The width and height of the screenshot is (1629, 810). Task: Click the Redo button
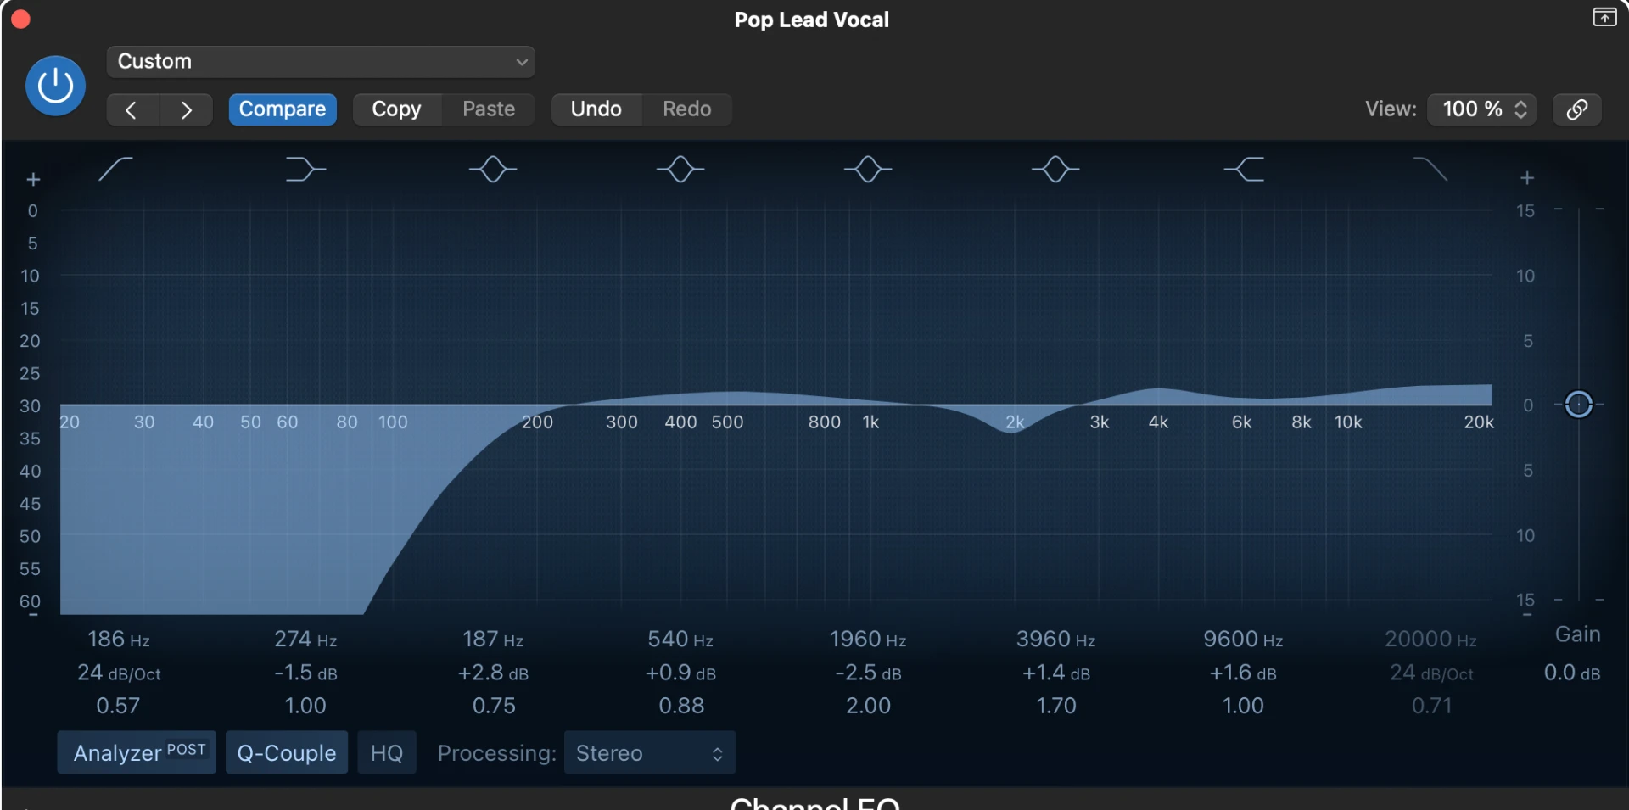(687, 109)
